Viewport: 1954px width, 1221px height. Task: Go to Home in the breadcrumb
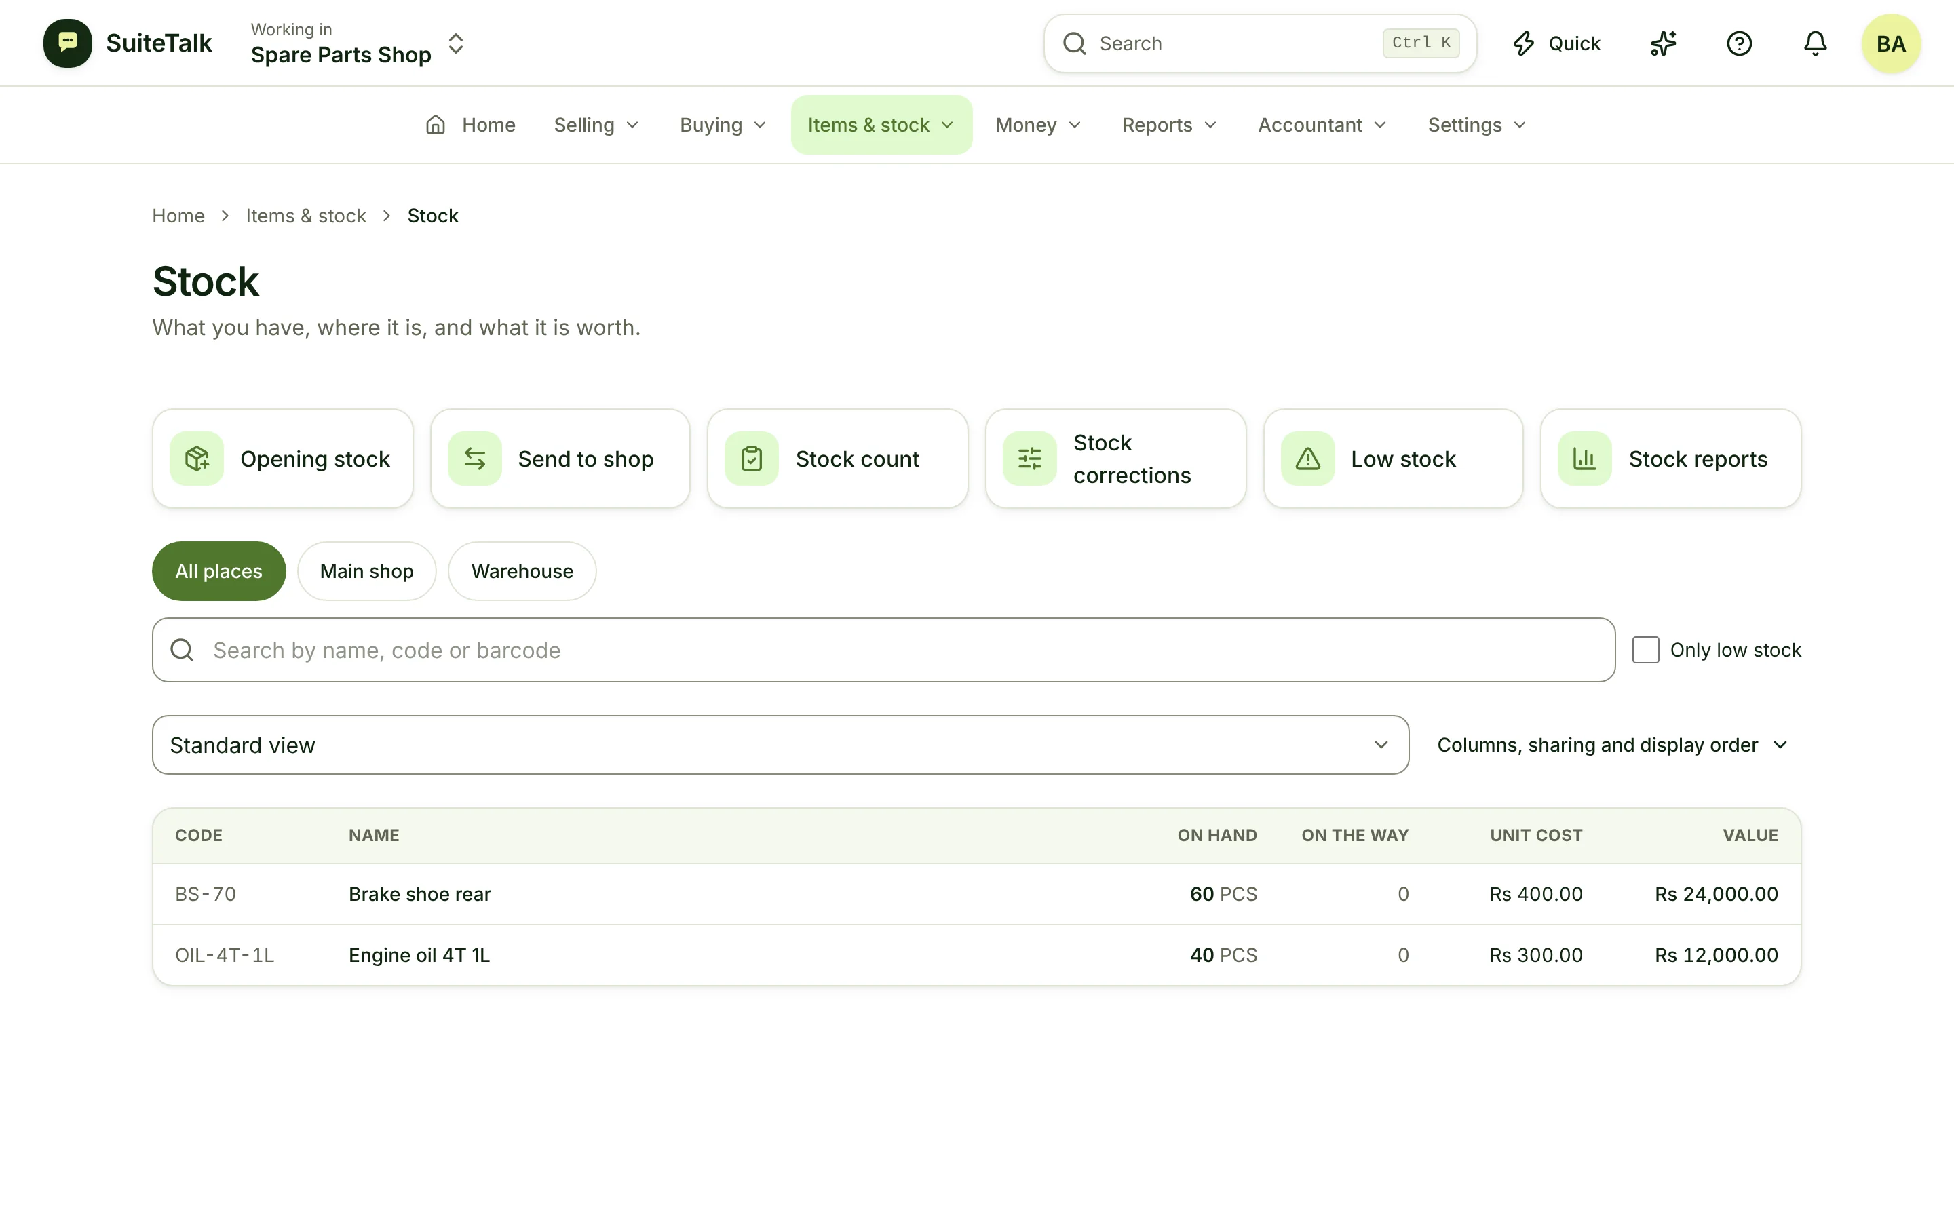click(x=178, y=216)
